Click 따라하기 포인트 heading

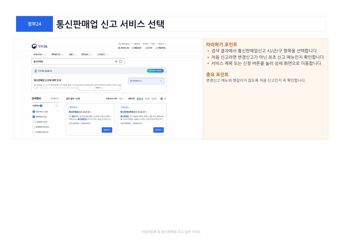pos(222,45)
